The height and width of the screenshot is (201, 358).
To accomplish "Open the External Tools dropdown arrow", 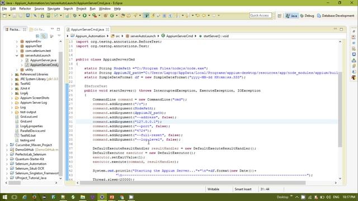I will [100, 16].
